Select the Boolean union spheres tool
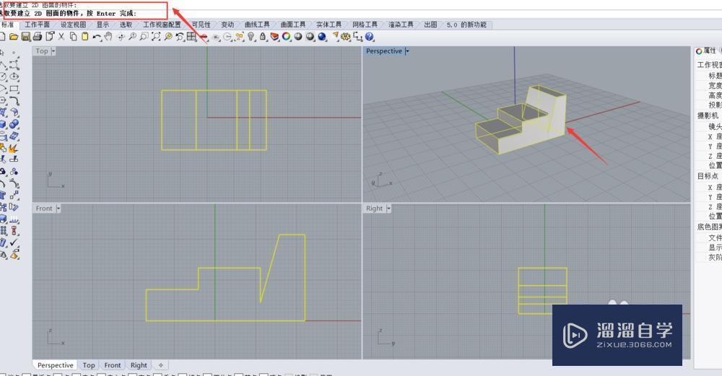Screen dimensions: 722x376 (x=14, y=124)
